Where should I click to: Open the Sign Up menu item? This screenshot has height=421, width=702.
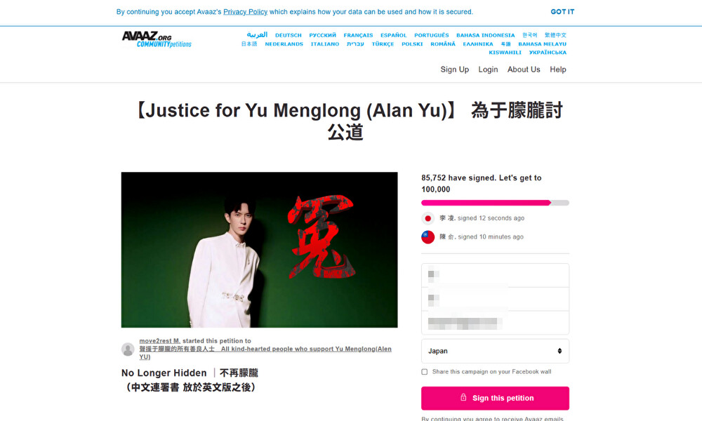tap(454, 69)
